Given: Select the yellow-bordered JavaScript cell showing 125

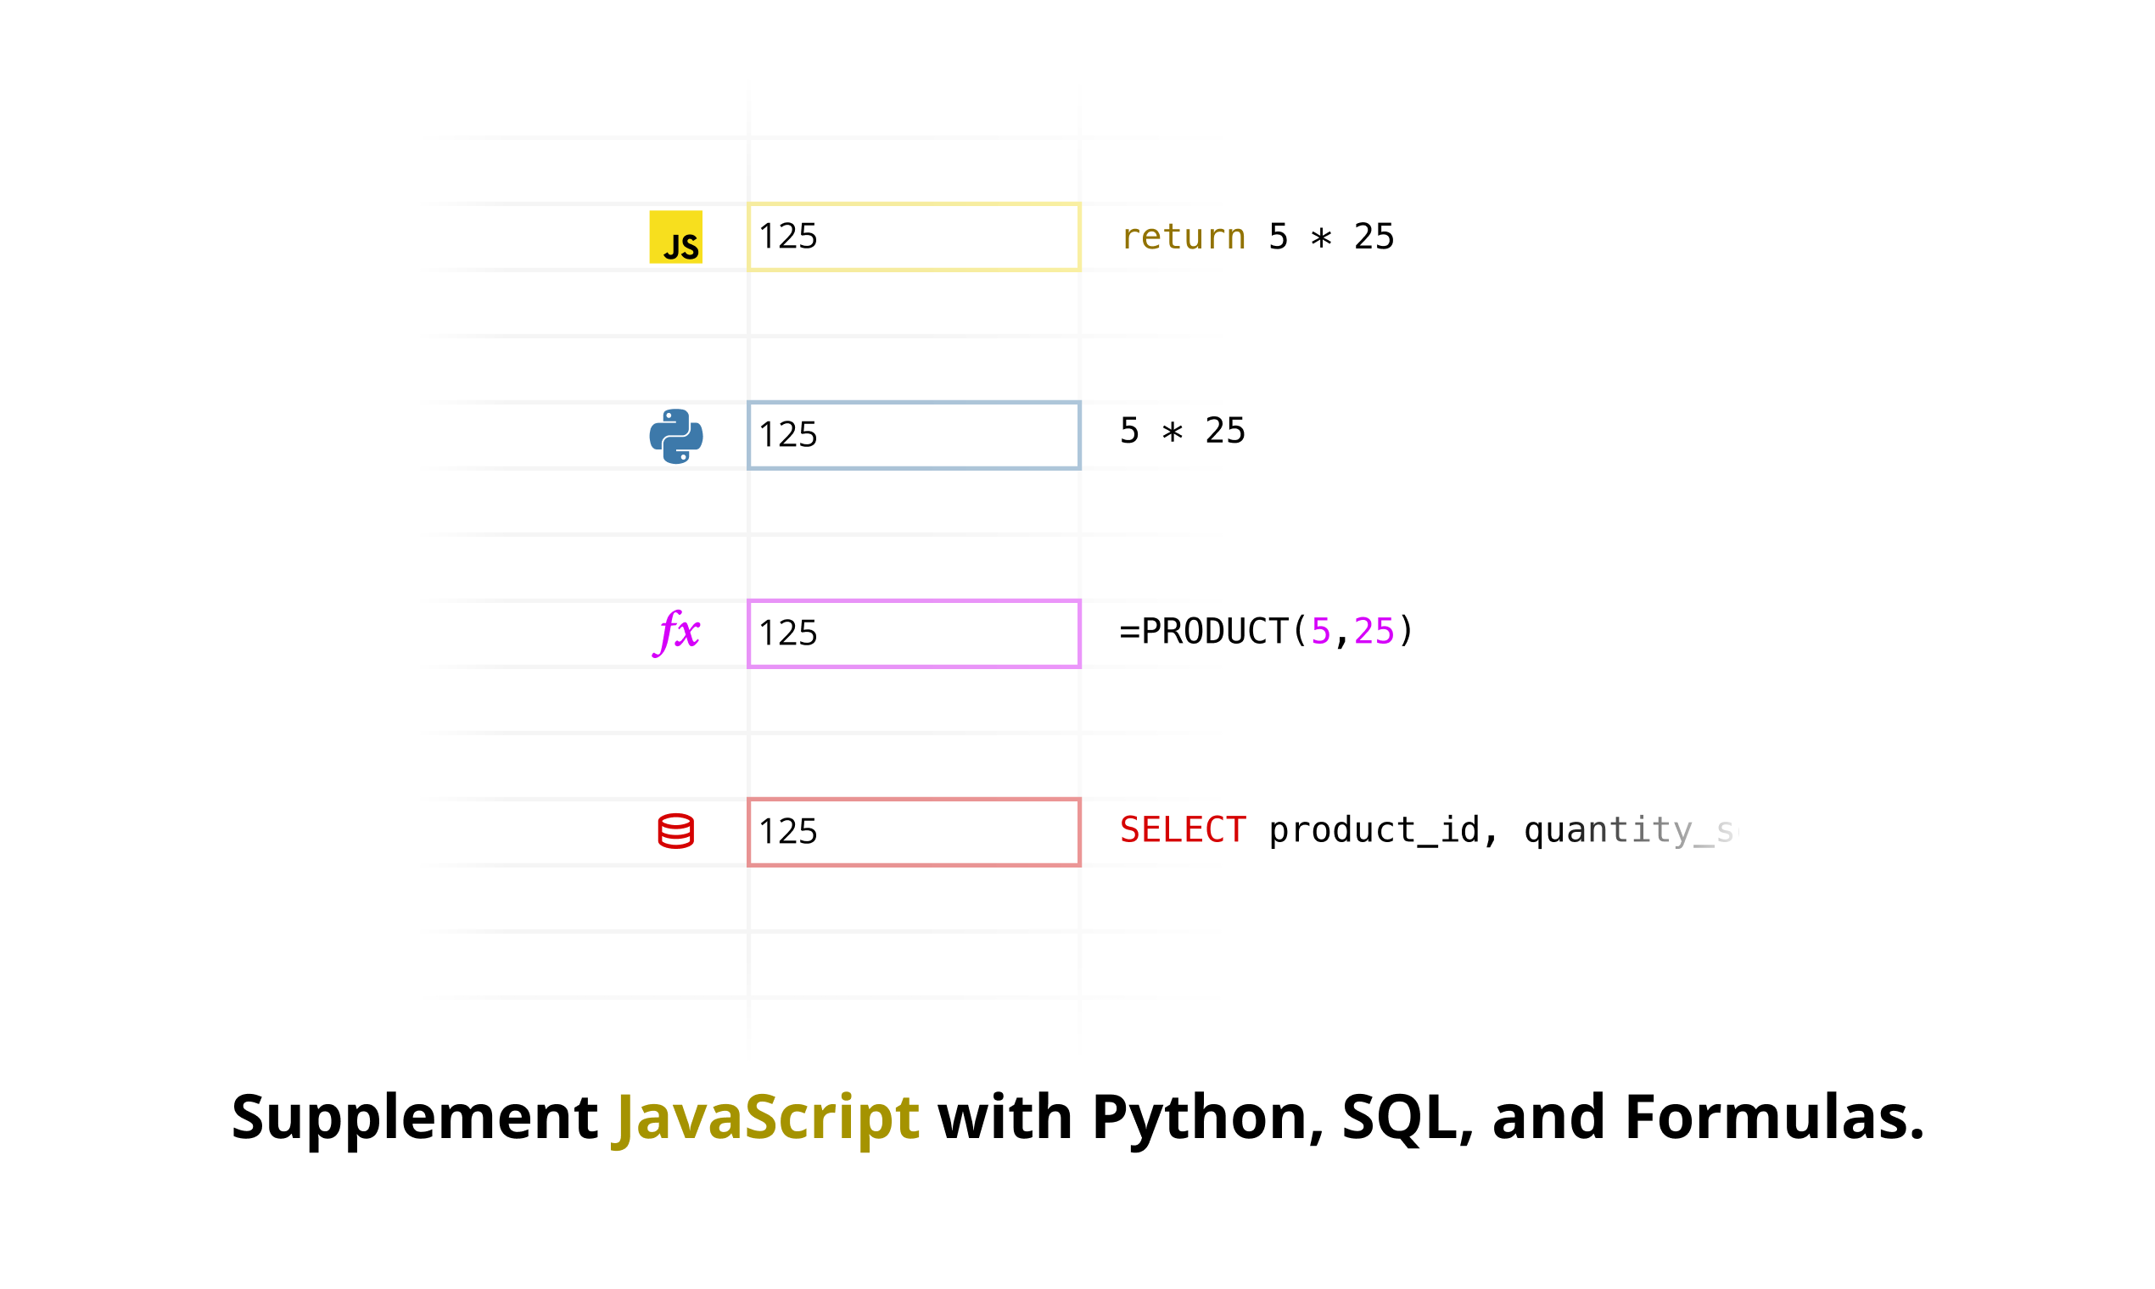Looking at the screenshot, I should 913,237.
